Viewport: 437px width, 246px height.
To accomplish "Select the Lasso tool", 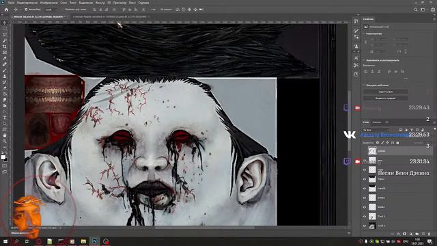I will pos(5,35).
